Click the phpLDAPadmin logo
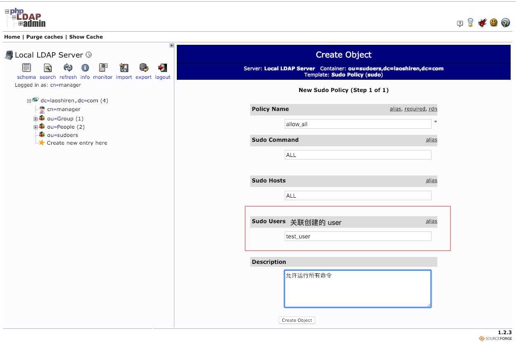 pyautogui.click(x=25, y=18)
